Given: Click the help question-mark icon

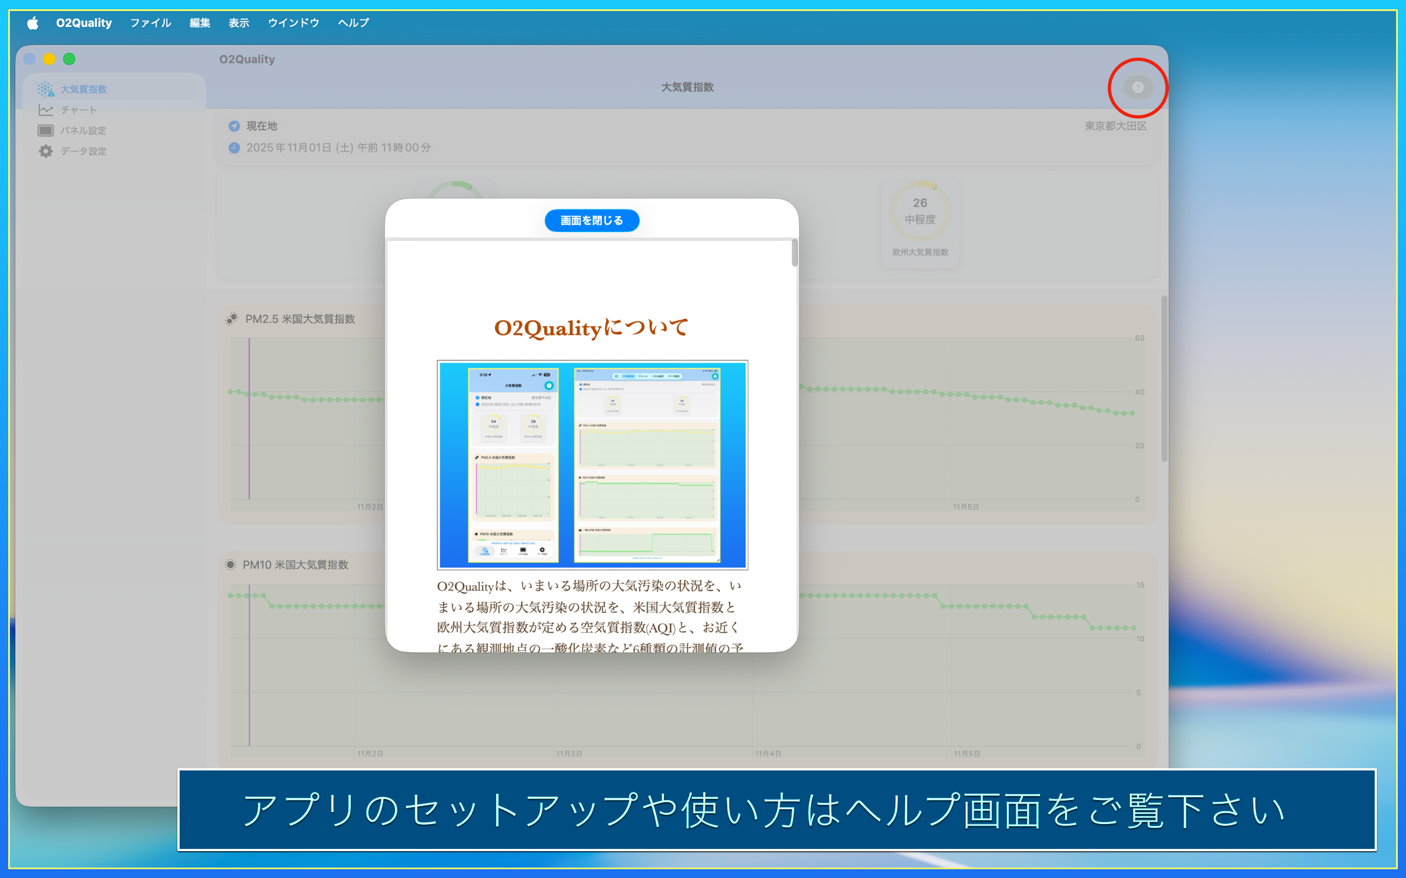Looking at the screenshot, I should pyautogui.click(x=1137, y=88).
